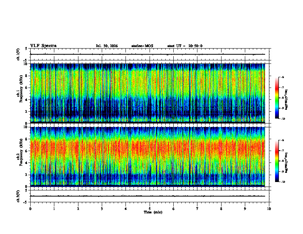Click the ch.1 spectrogram 8 kHz tick label

(x=27, y=76)
